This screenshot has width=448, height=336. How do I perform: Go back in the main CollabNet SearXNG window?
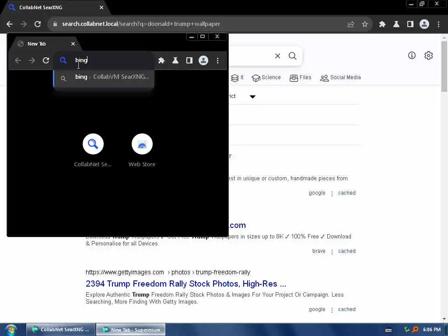[10, 24]
